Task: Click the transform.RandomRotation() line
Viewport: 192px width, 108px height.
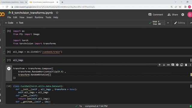Action: point(34,75)
